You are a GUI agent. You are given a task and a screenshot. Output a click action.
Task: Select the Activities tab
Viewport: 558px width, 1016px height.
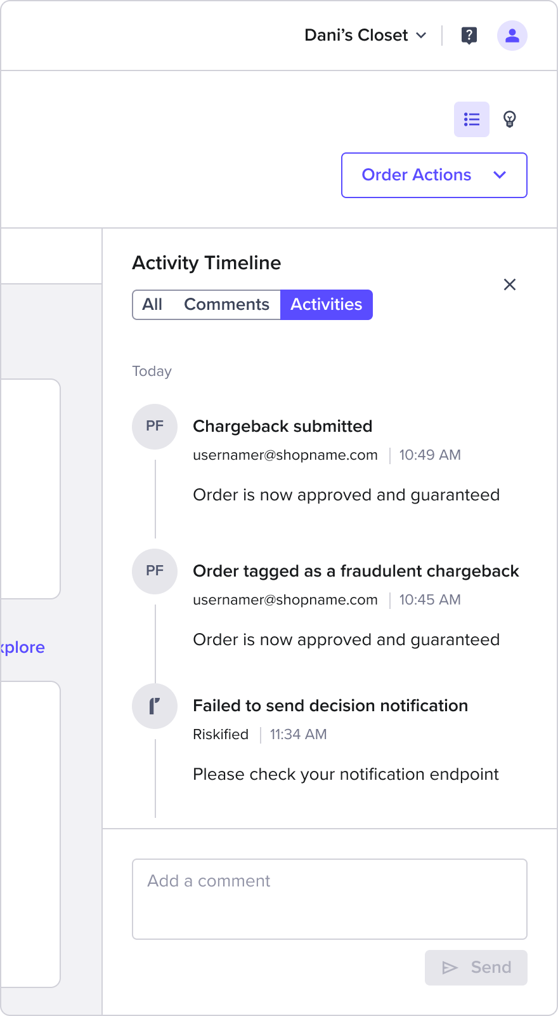(327, 305)
